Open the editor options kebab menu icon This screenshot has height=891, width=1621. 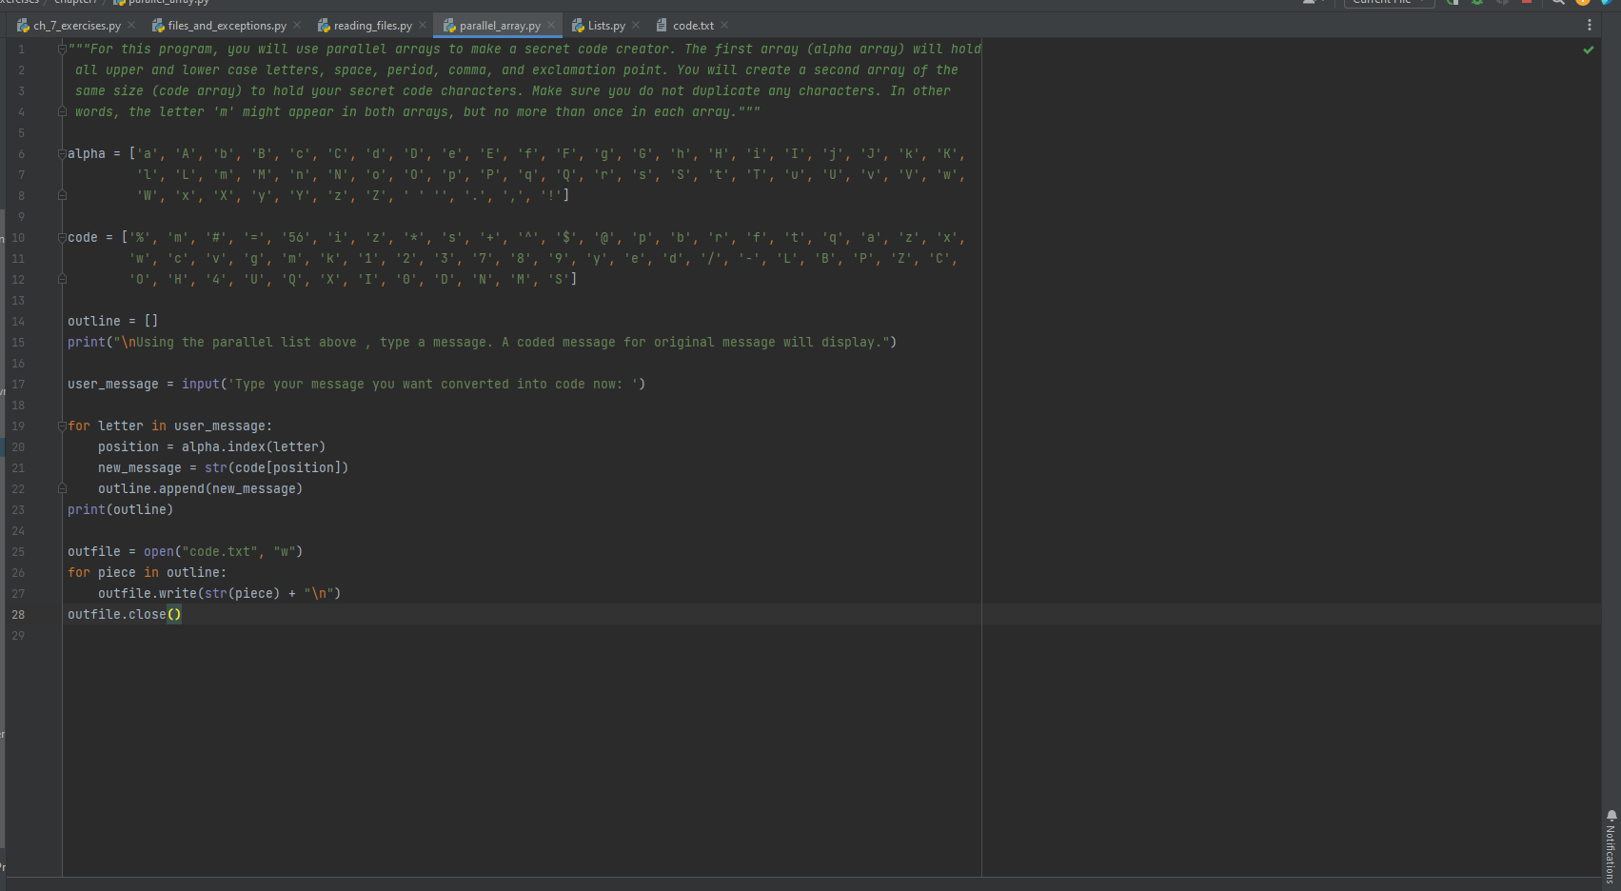click(x=1589, y=25)
